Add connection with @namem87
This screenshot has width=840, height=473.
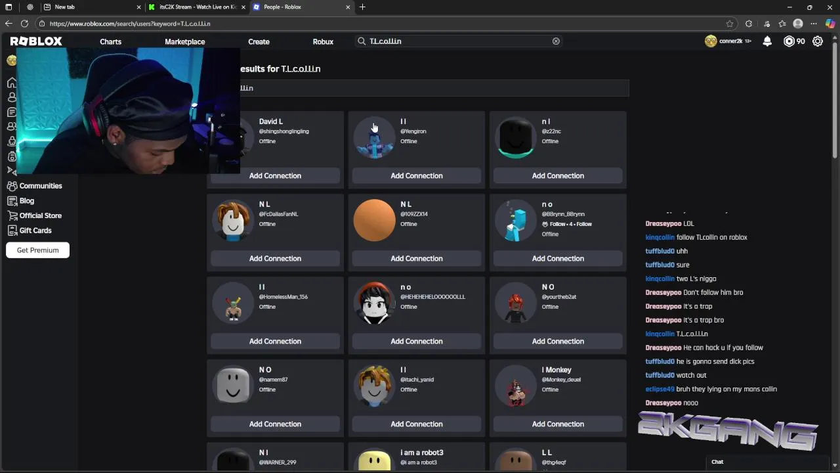(275, 424)
